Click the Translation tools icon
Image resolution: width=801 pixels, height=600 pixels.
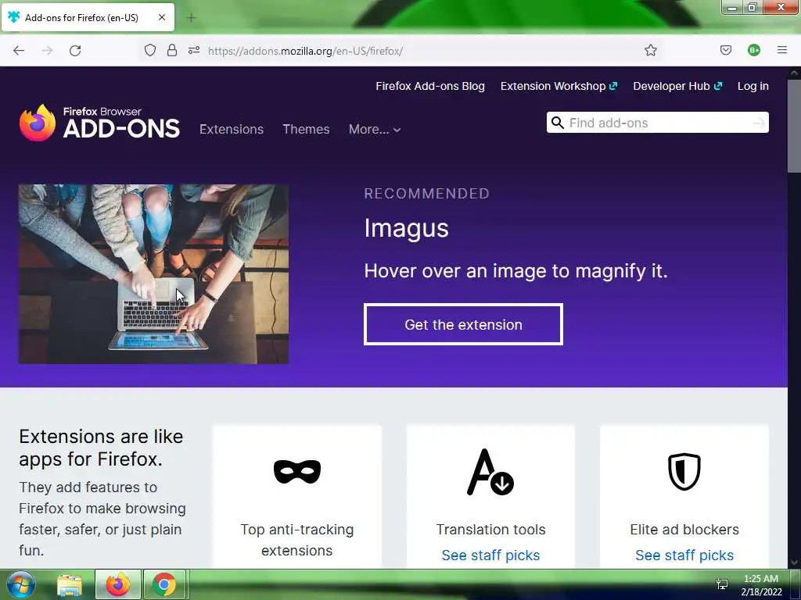490,472
